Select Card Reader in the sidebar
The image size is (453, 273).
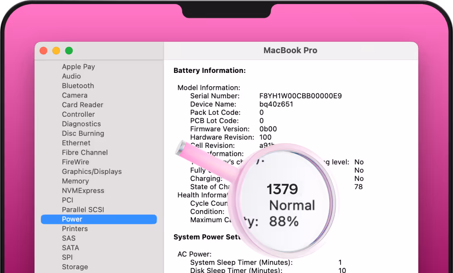83,105
